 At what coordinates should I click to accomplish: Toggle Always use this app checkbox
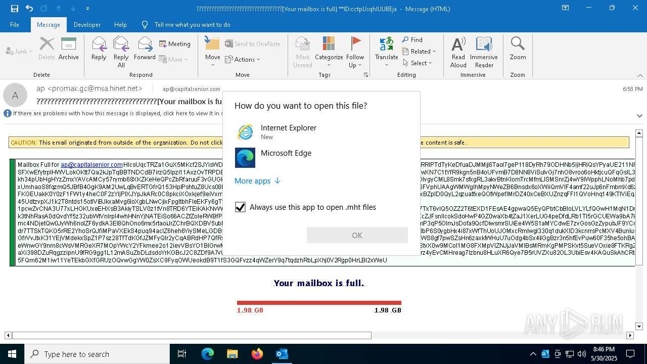pyautogui.click(x=240, y=207)
